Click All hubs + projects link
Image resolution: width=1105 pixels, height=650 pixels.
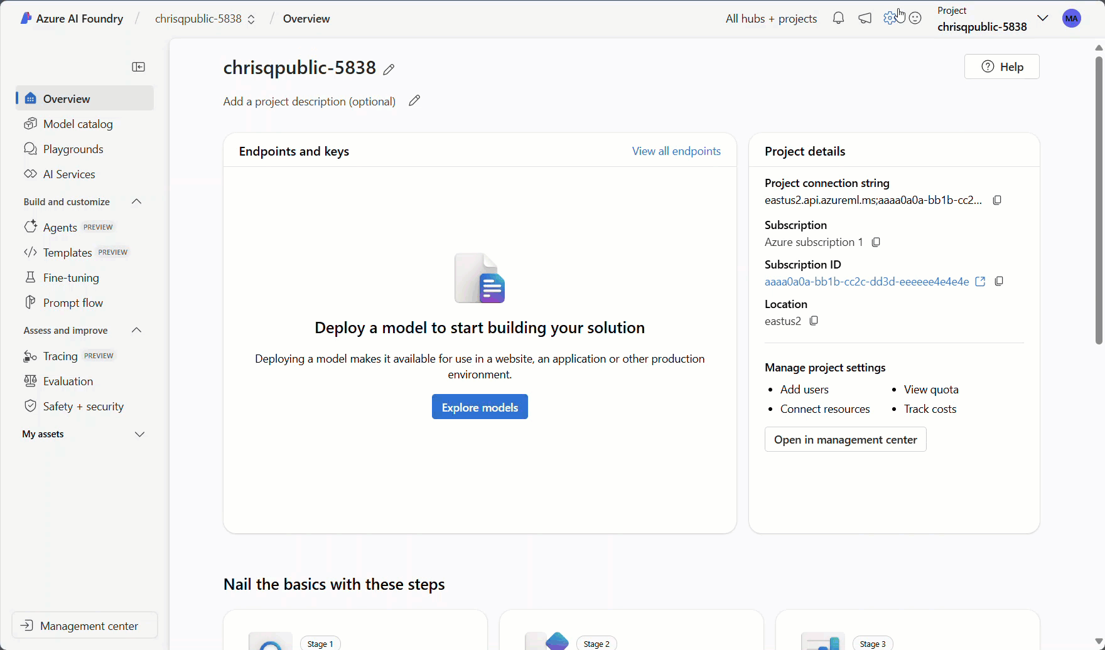coord(771,19)
